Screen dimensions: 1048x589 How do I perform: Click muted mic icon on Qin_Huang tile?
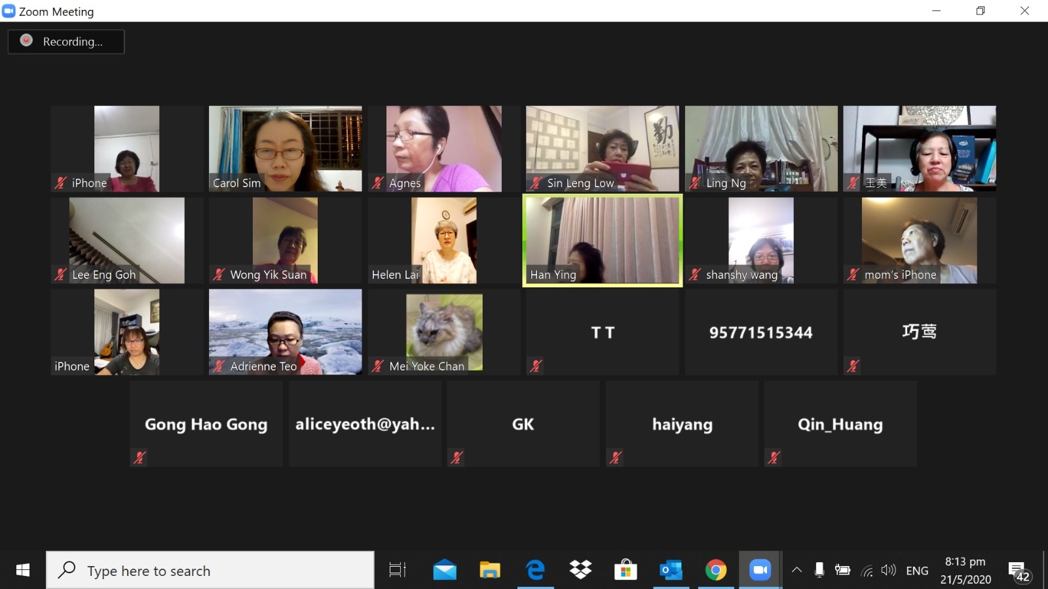(774, 458)
